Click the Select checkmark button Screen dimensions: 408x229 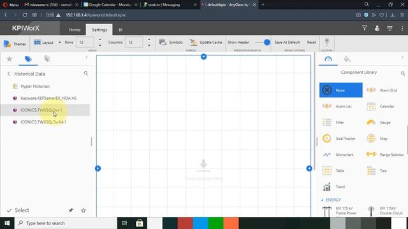[x=18, y=211]
